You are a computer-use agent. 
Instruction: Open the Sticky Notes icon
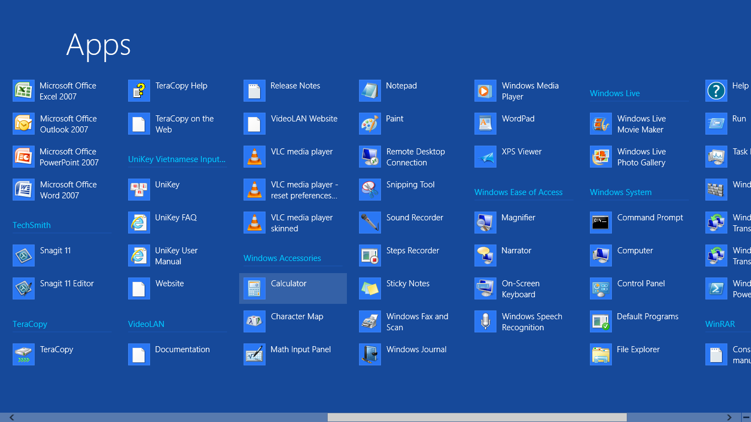coord(370,288)
